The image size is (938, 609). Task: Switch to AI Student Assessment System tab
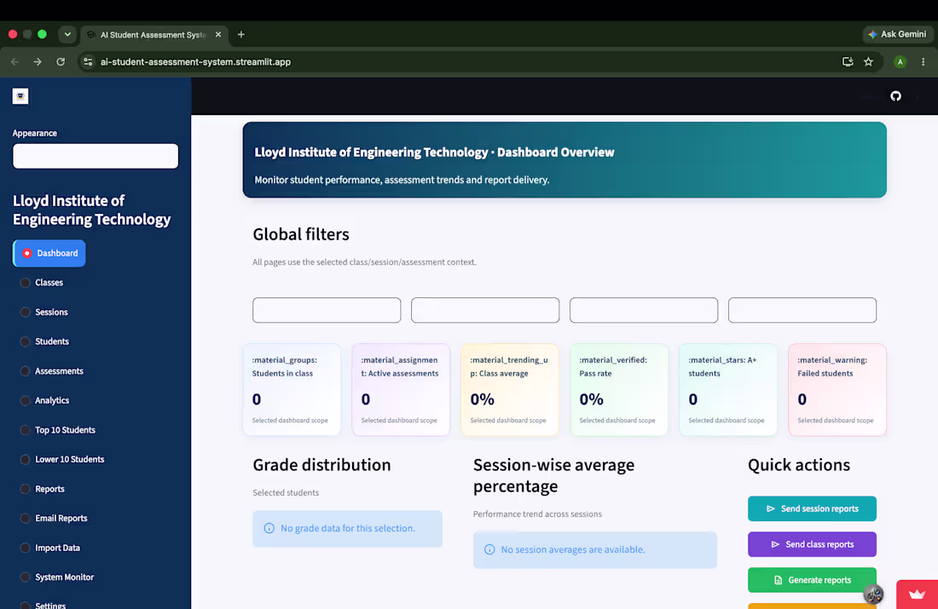point(153,35)
